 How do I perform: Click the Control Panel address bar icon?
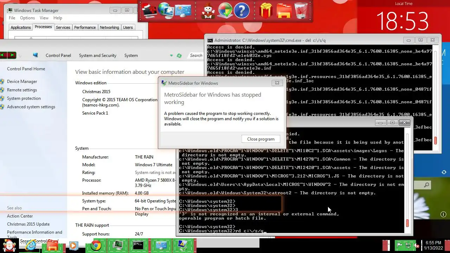click(35, 55)
